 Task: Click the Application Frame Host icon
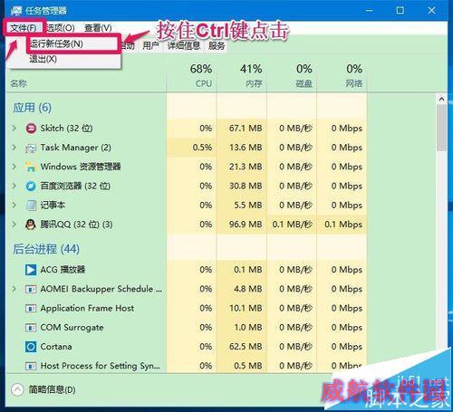31,309
